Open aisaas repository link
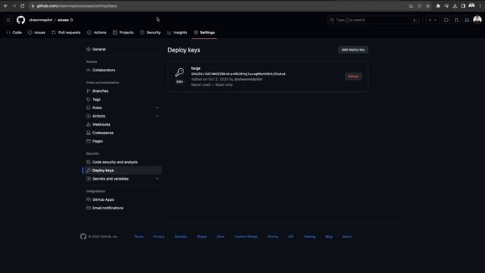485x273 pixels. coord(63,20)
